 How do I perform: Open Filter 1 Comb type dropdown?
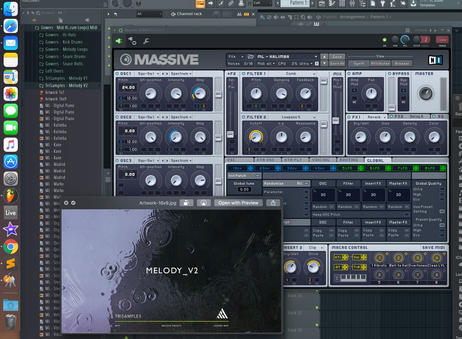tap(293, 74)
